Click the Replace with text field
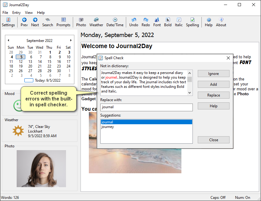This screenshot has width=261, height=201. coord(147,107)
